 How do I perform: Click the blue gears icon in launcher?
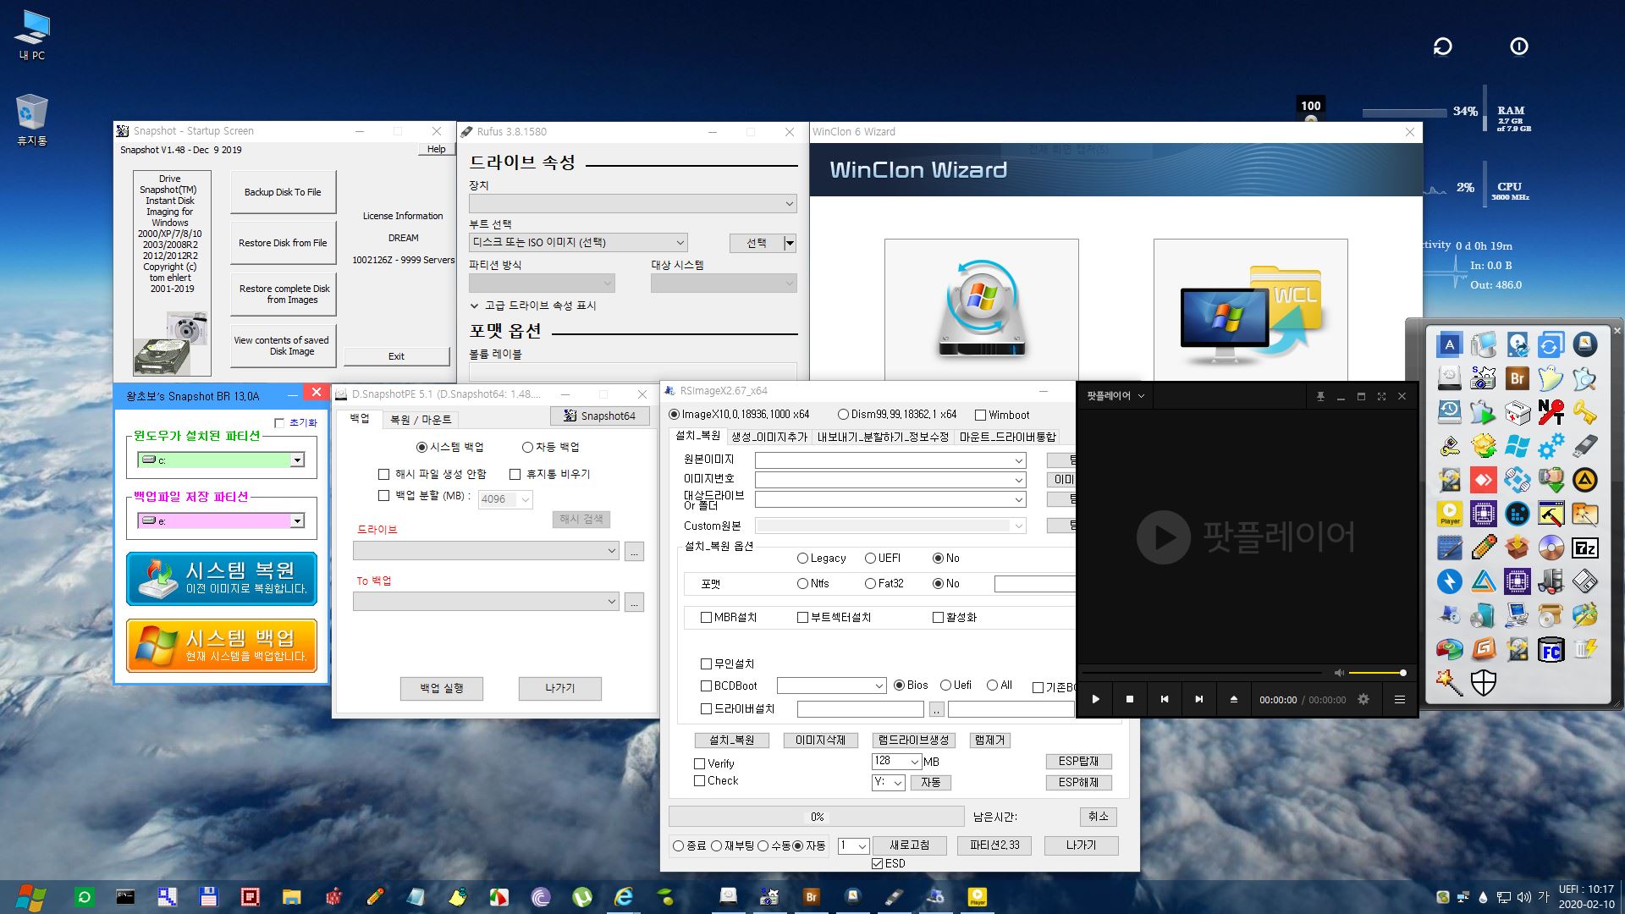click(1551, 446)
